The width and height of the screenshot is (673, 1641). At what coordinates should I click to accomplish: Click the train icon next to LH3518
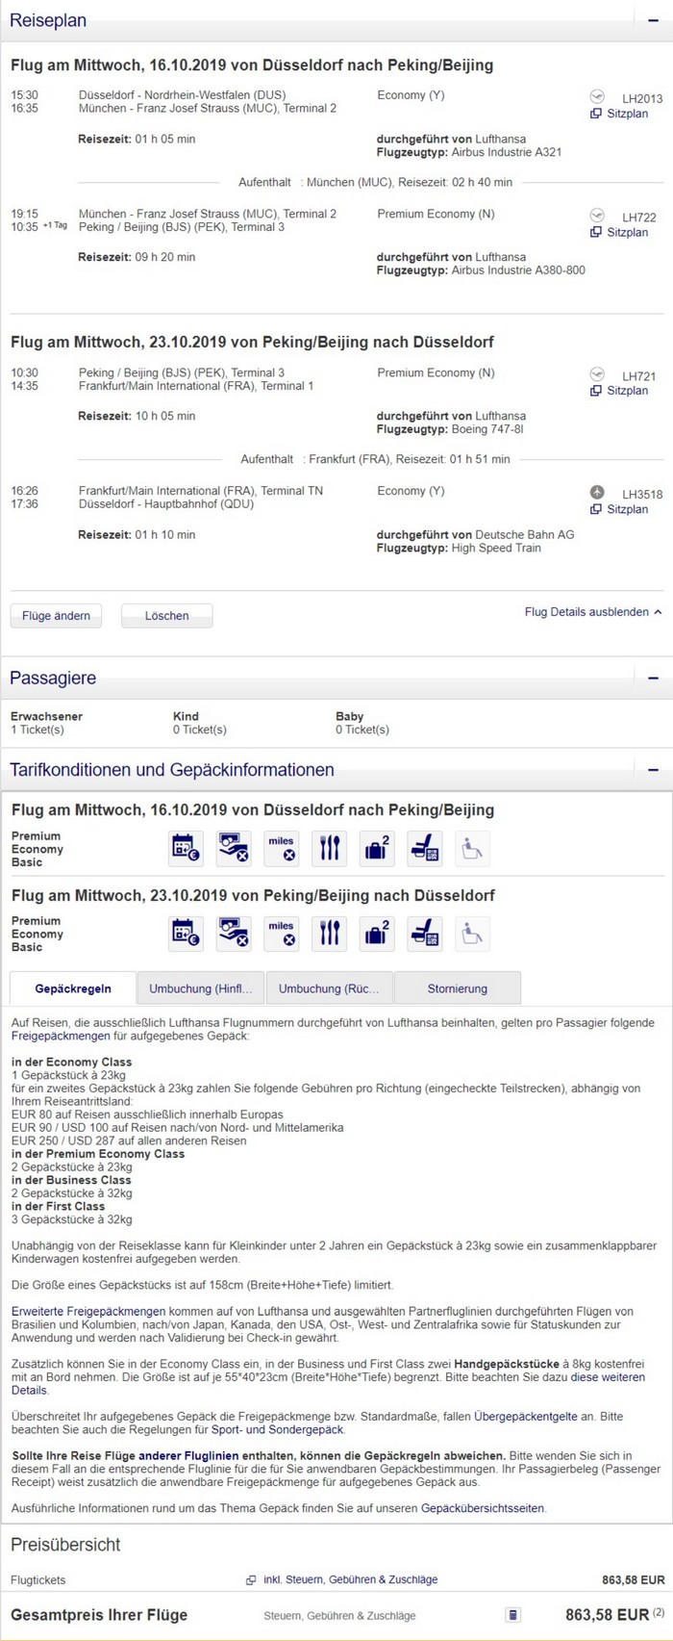tap(597, 492)
